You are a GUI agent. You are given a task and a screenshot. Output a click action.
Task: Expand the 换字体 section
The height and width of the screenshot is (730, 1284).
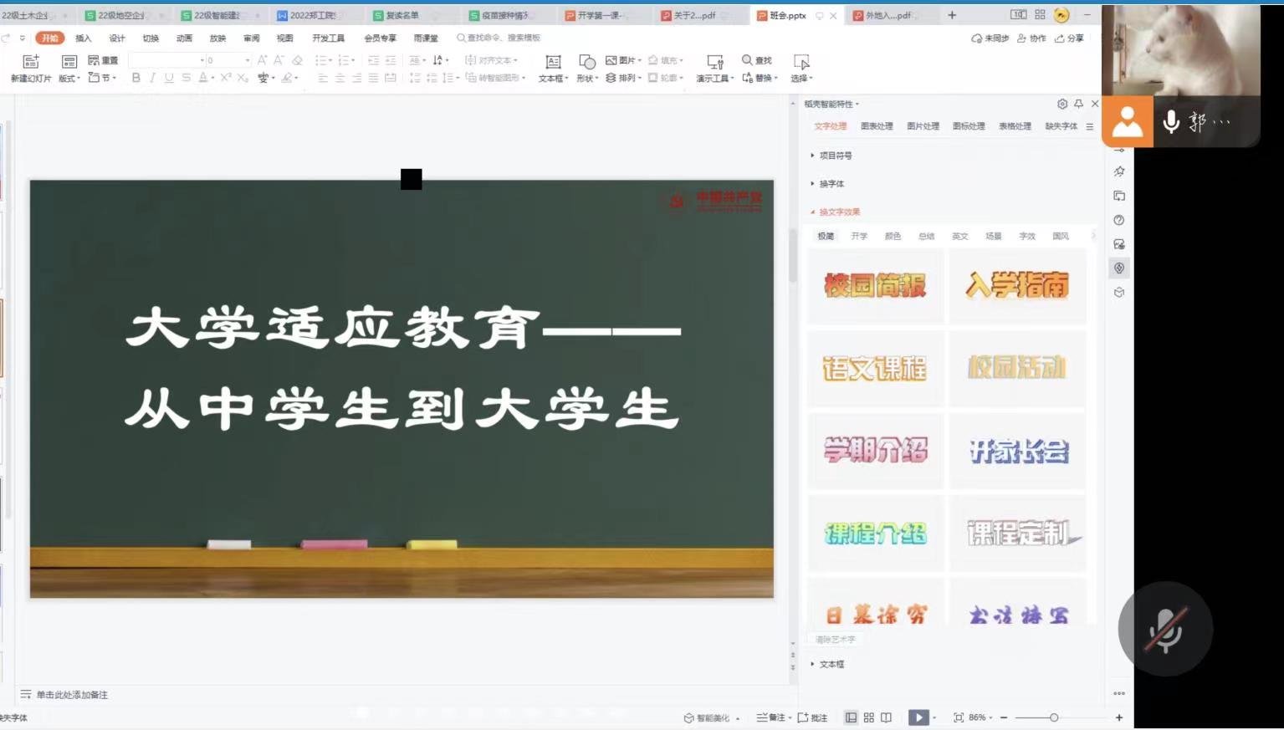click(831, 184)
